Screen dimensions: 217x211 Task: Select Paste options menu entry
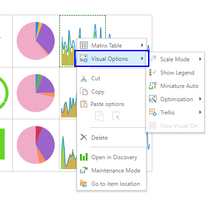pyautogui.click(x=108, y=104)
